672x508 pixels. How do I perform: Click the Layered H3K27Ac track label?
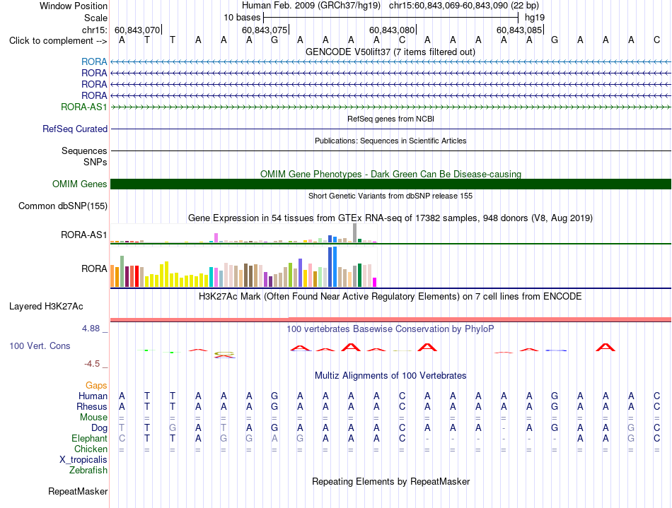tap(46, 307)
